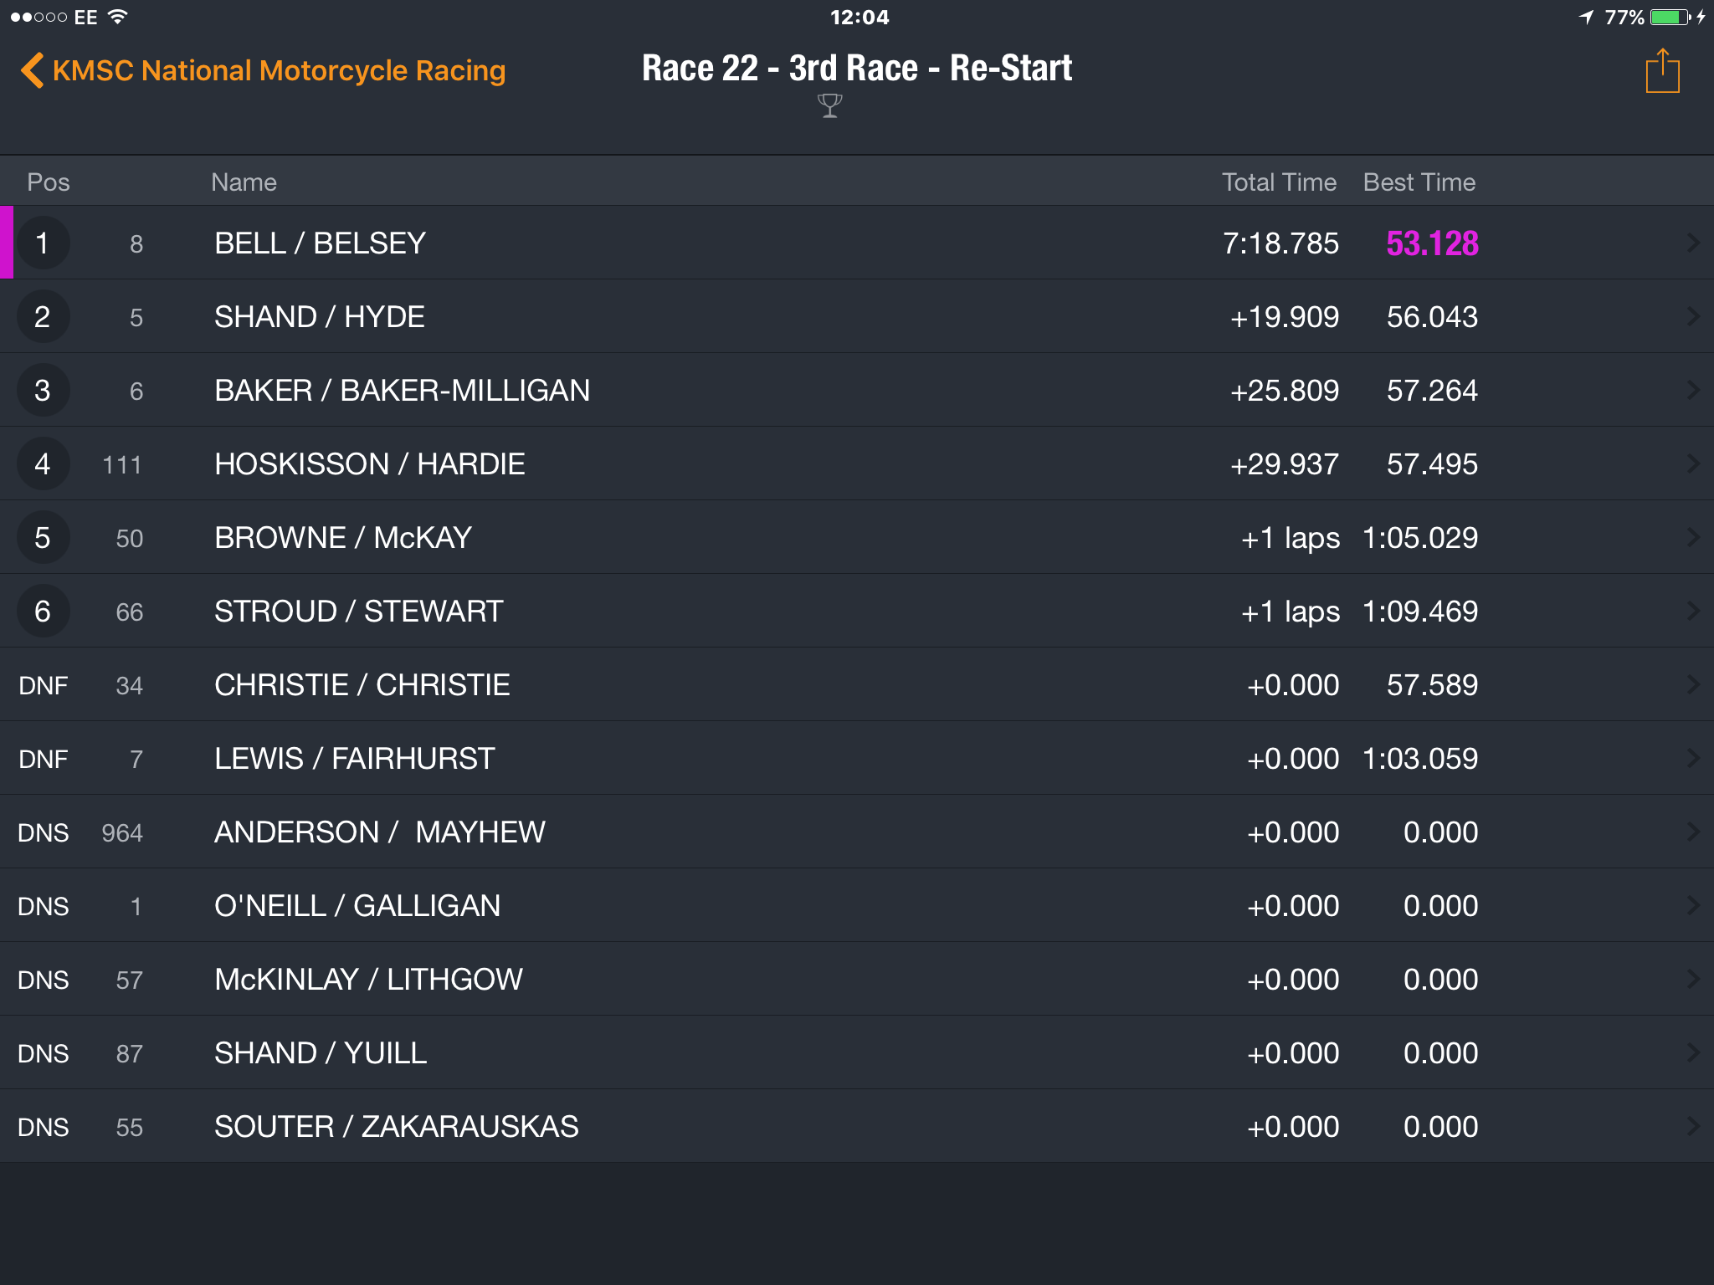Open the chevron on SOUTER / ZAKARAUSKAS row
The height and width of the screenshot is (1285, 1714).
click(1693, 1126)
